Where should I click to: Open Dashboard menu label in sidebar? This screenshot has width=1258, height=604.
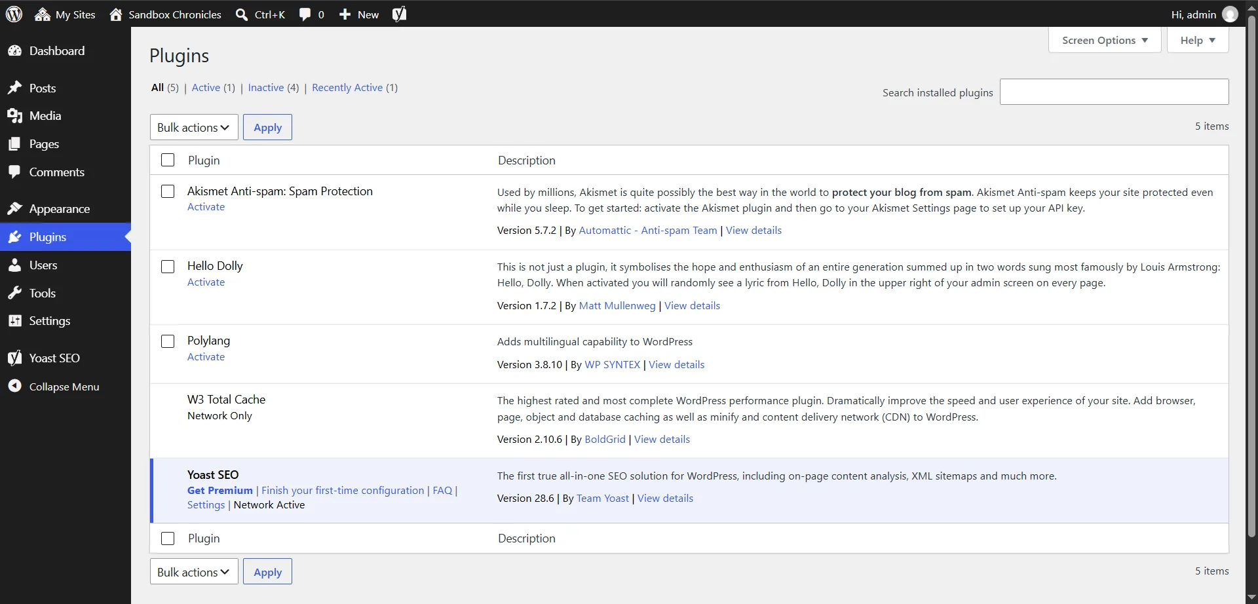click(x=57, y=51)
